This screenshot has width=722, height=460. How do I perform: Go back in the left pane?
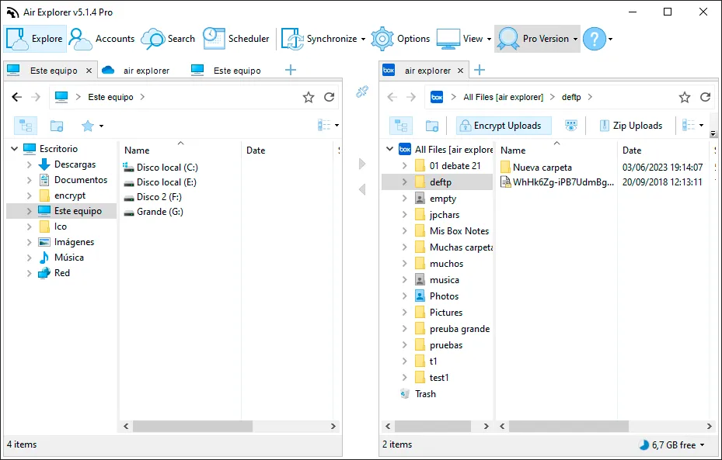[17, 97]
